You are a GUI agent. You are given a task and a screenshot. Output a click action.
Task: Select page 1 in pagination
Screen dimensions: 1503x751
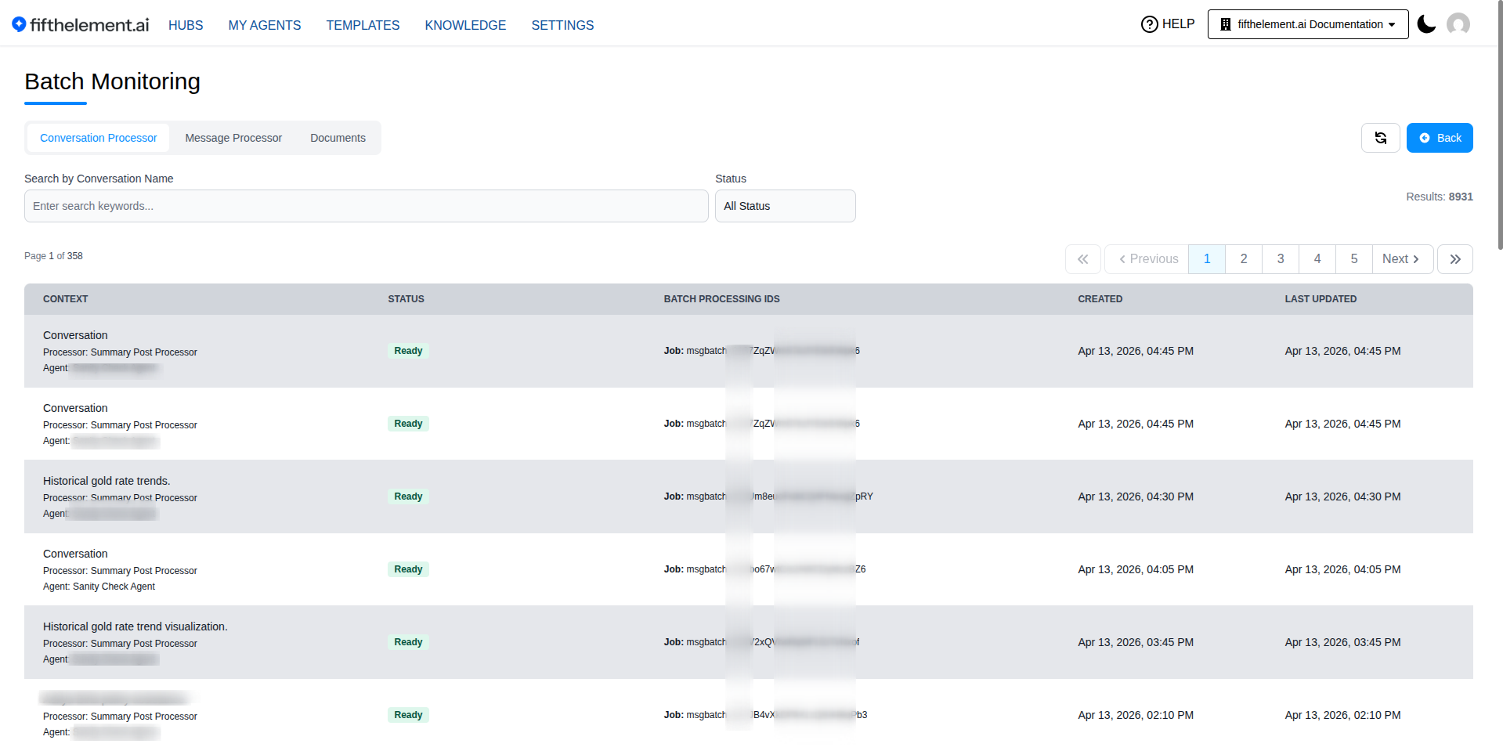tap(1207, 259)
